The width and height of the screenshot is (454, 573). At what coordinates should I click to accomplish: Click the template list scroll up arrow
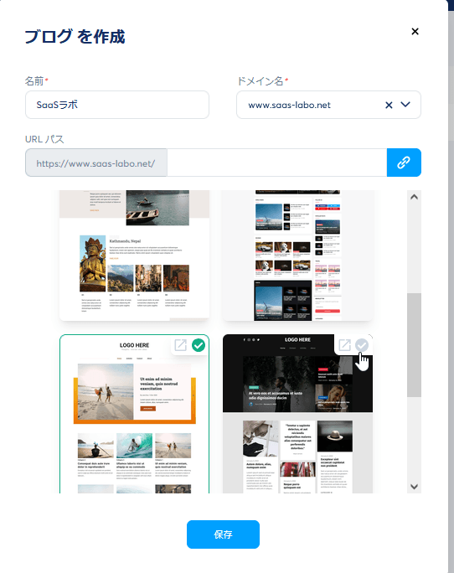(x=414, y=197)
